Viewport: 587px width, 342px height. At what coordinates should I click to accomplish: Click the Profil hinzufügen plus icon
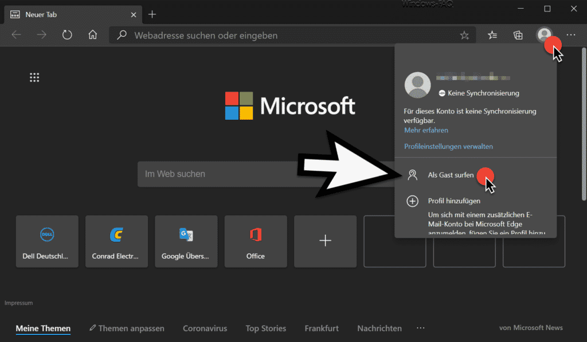[x=413, y=201]
